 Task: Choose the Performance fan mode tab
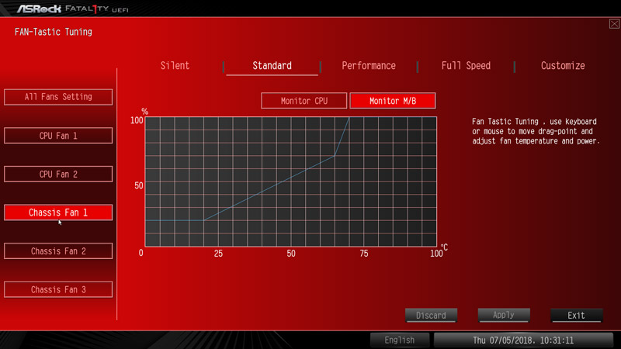[x=369, y=66]
